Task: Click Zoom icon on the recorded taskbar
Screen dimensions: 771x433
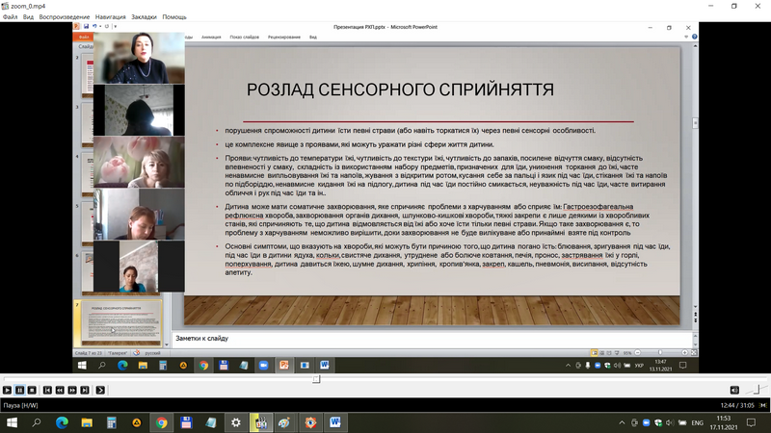Action: click(x=263, y=366)
